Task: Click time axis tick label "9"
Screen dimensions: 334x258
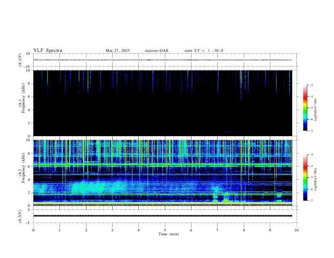Action: tap(270, 230)
